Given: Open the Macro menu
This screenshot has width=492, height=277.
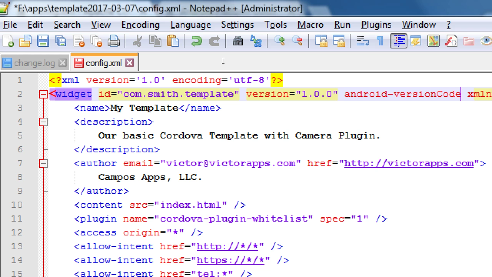Looking at the screenshot, I should (x=310, y=25).
